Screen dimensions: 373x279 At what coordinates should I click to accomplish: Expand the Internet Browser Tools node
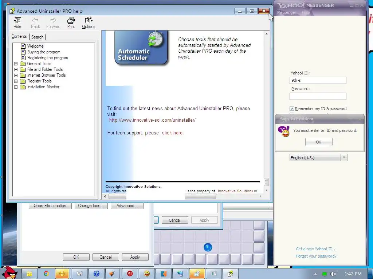coord(16,76)
